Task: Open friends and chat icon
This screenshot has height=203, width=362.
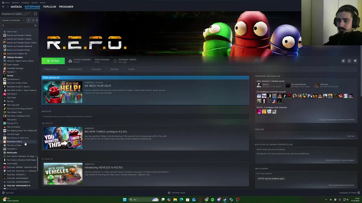Action: pos(358,193)
